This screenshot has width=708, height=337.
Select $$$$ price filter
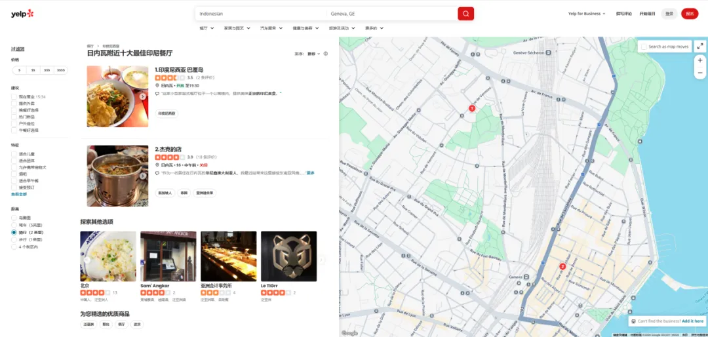(61, 70)
